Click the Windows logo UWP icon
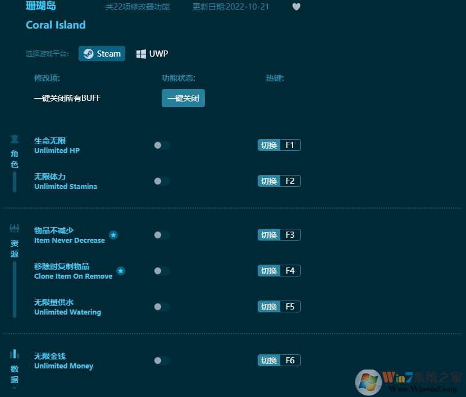 tap(141, 54)
